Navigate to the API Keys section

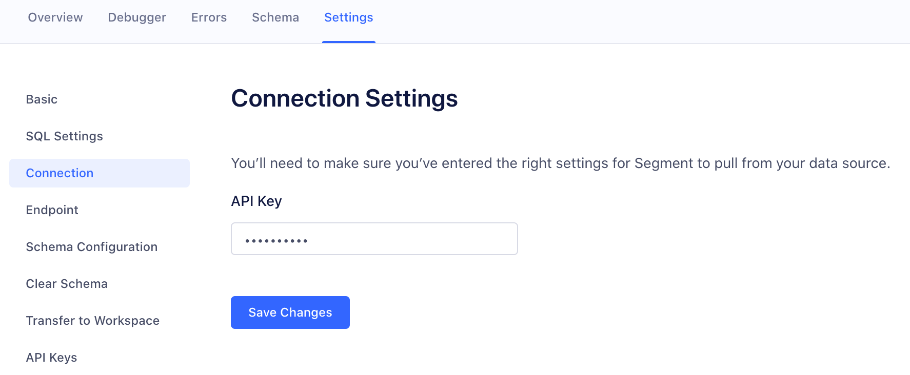[51, 357]
